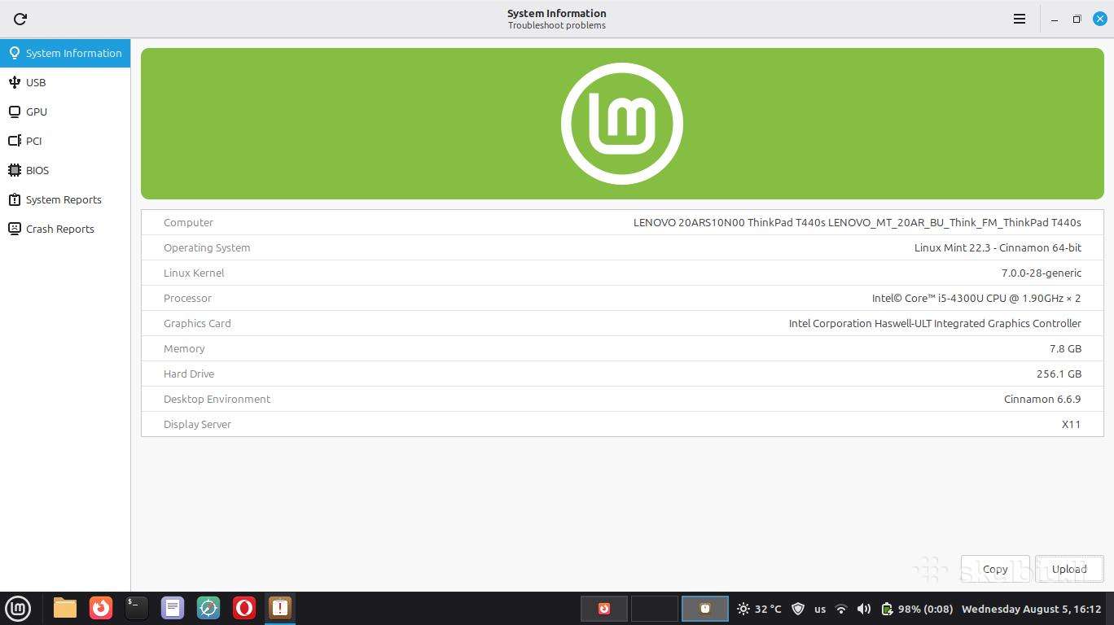Click the 'Display Server' row label
1114x625 pixels.
coord(197,424)
